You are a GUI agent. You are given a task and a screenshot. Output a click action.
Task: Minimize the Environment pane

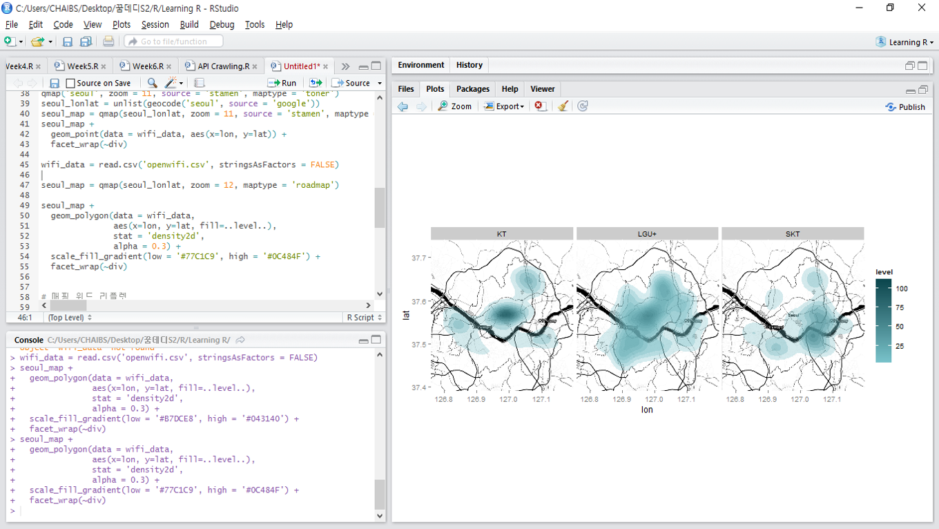click(x=910, y=66)
